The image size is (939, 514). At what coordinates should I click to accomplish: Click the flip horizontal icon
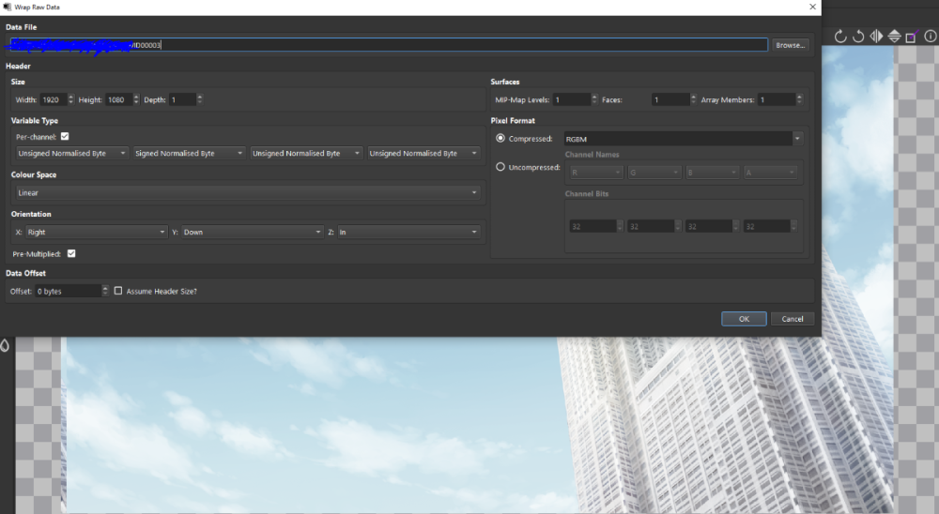pos(876,37)
